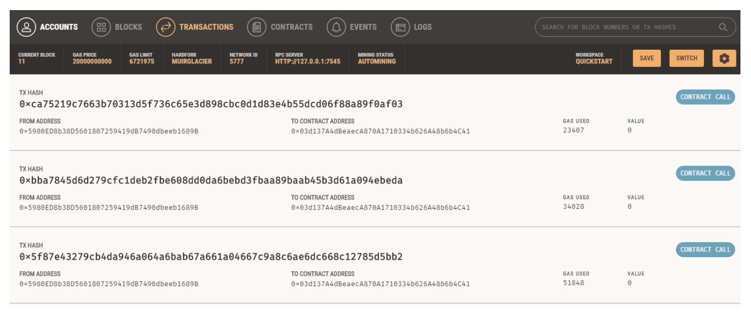Open transaction with hash starting 0xca75219c
This screenshot has height=316, width=751.
[x=211, y=104]
